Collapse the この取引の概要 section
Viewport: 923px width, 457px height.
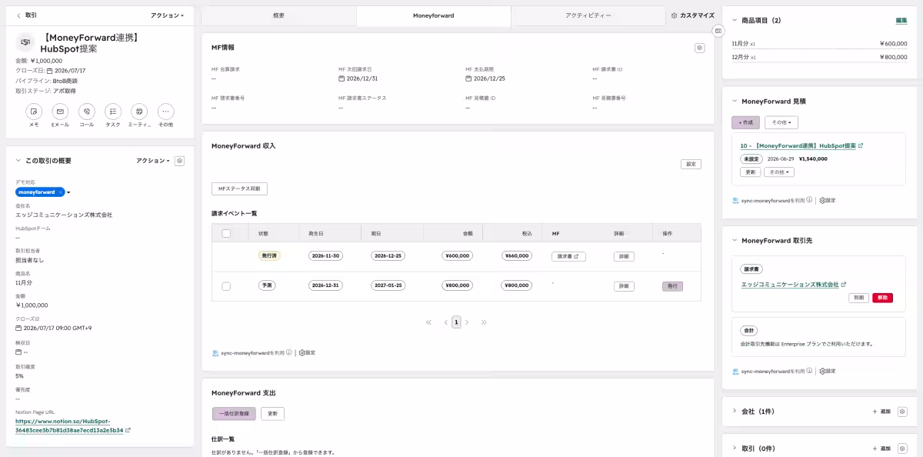18,161
